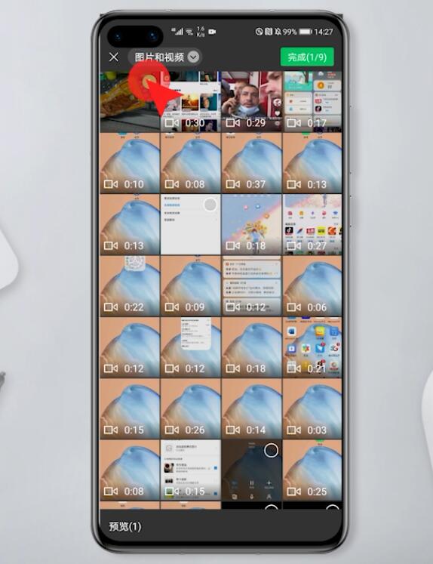Tap the camera icon beside 0:10
This screenshot has height=564, width=433.
coord(111,184)
